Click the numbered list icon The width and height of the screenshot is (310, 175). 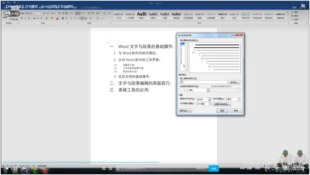(78, 14)
